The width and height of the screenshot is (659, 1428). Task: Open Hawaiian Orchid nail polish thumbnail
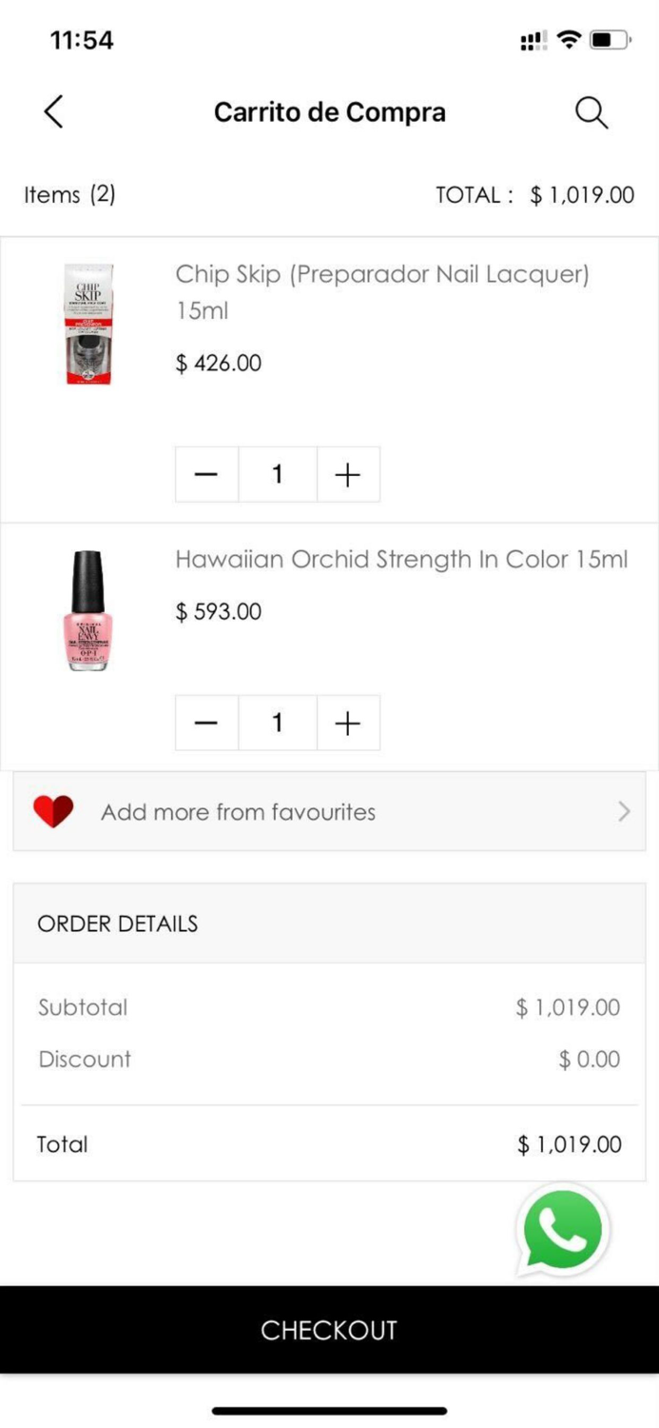pos(88,610)
